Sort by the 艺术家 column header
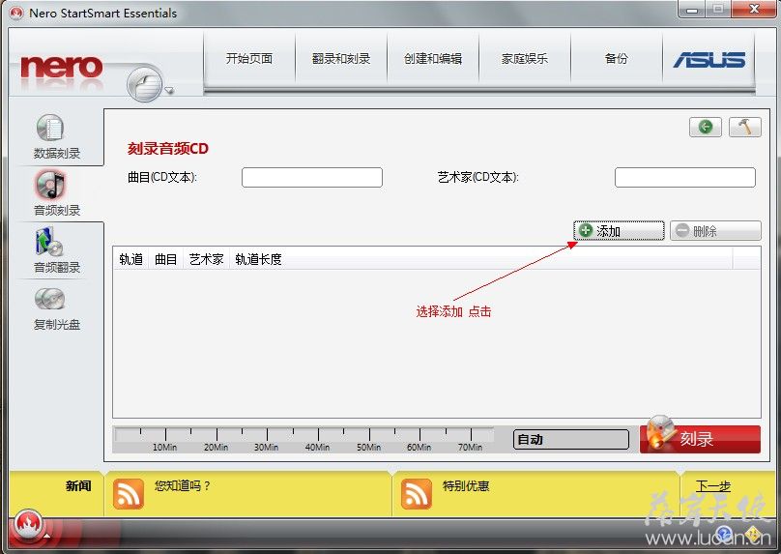Viewport: 781px width, 554px height. 206,259
